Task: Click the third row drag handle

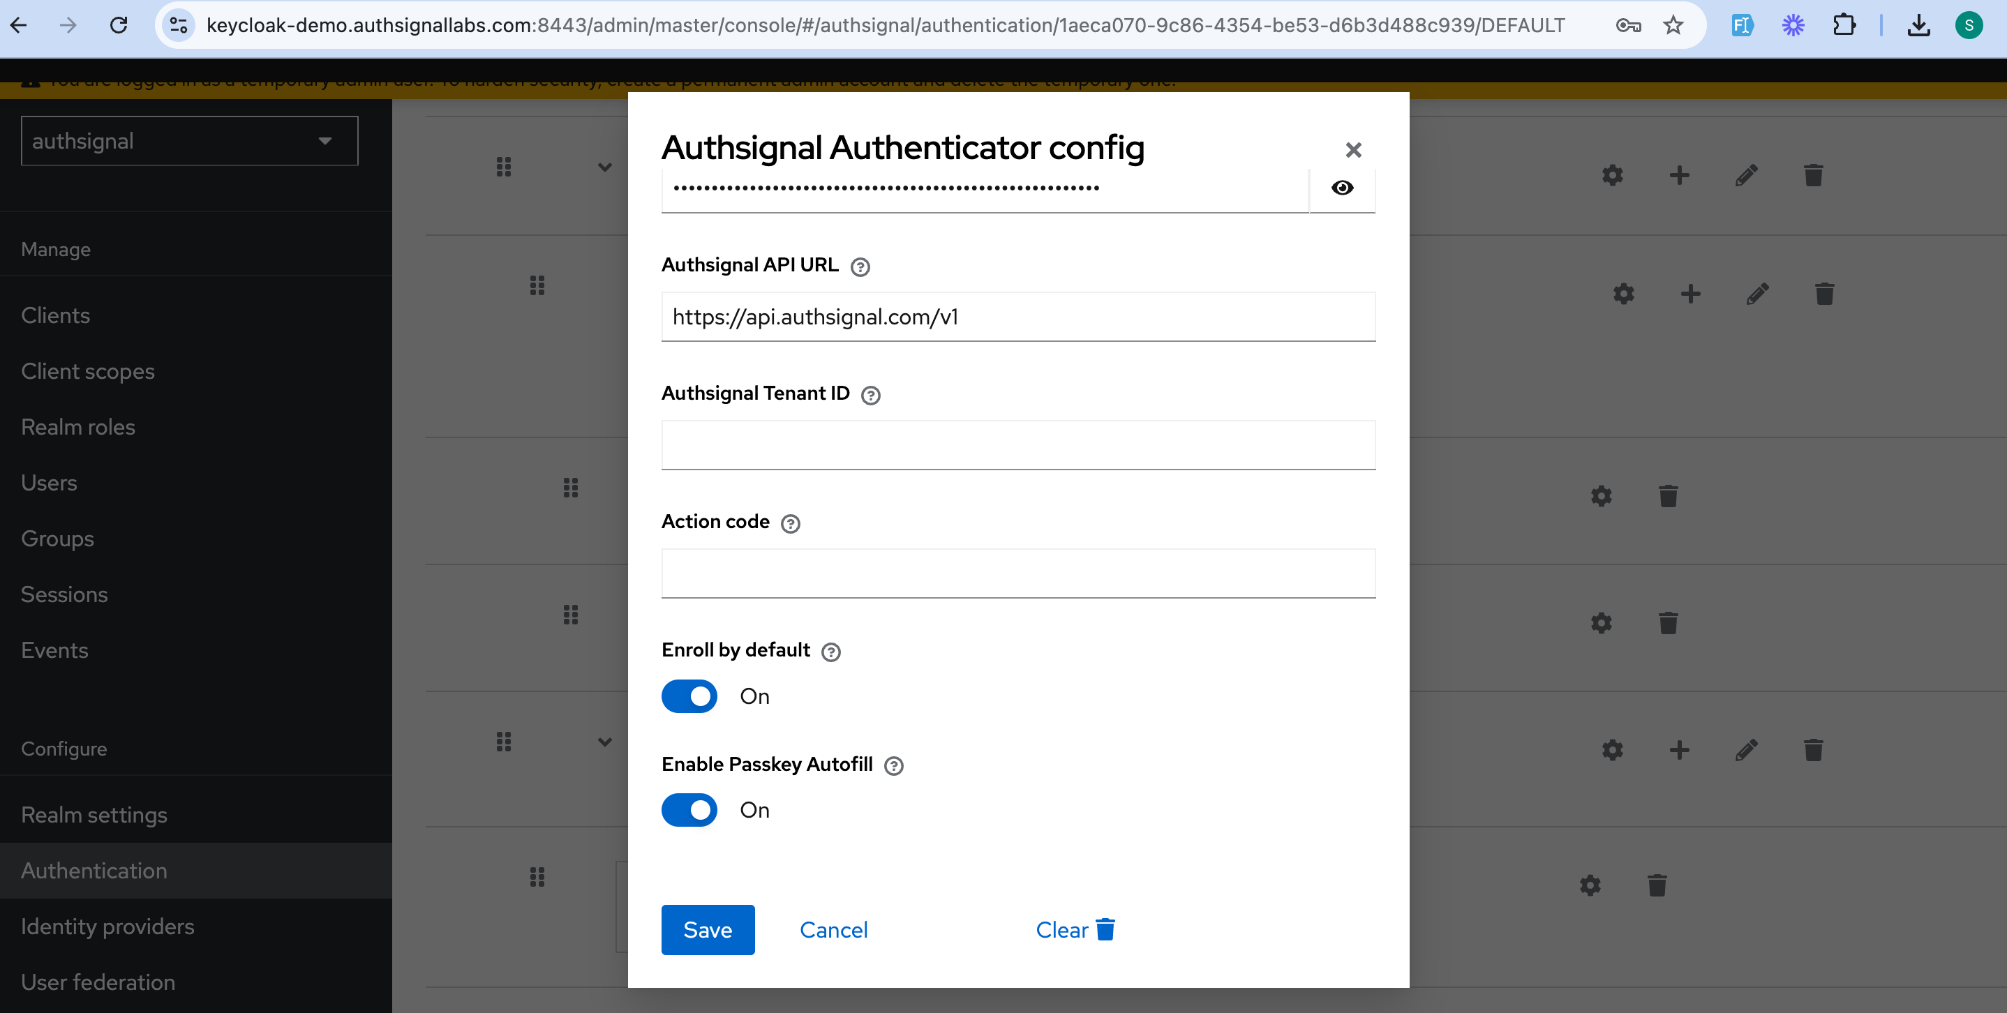Action: tap(571, 488)
